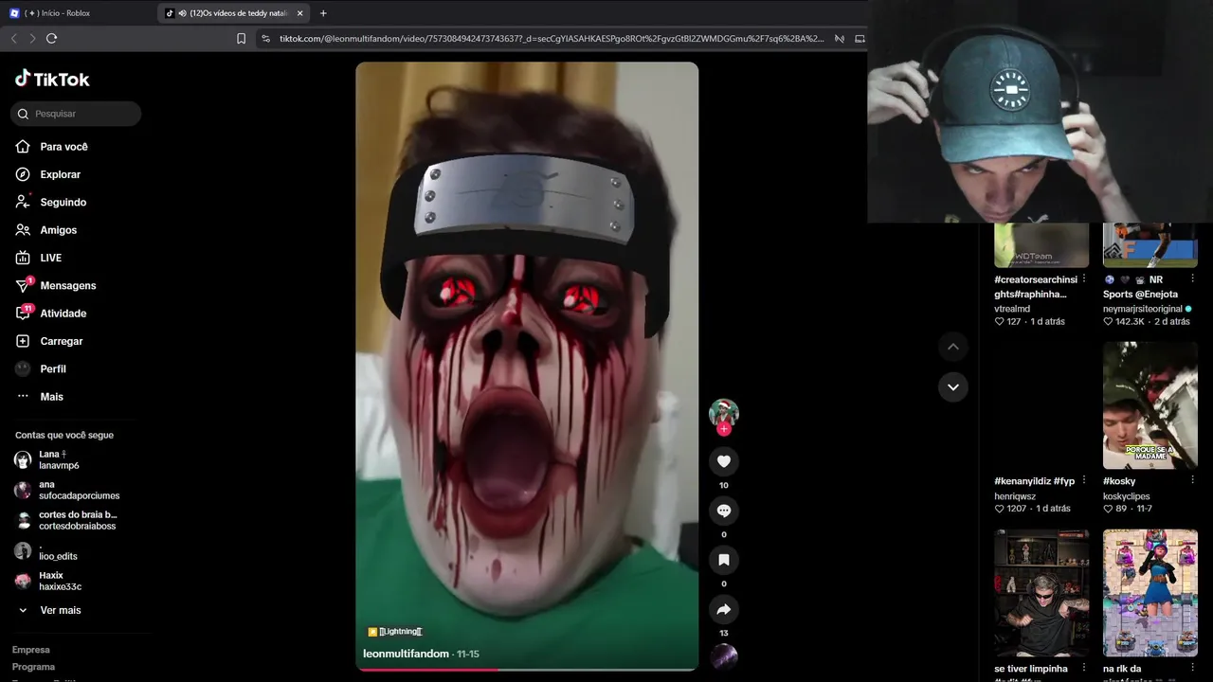Click the site settings icon beside the URL
The height and width of the screenshot is (682, 1213).
point(265,39)
